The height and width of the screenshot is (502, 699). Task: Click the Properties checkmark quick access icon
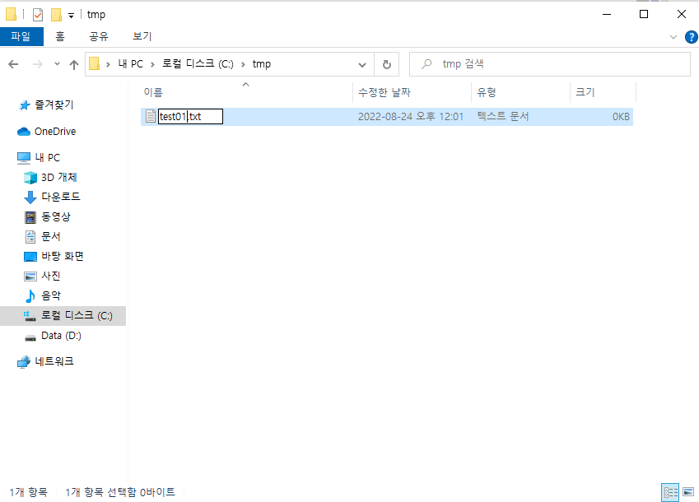[38, 15]
